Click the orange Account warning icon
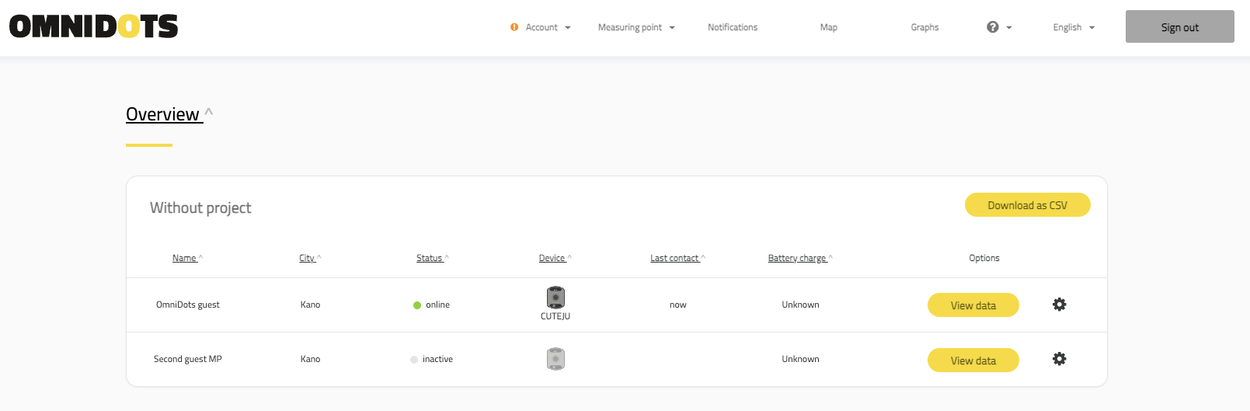 pos(514,27)
